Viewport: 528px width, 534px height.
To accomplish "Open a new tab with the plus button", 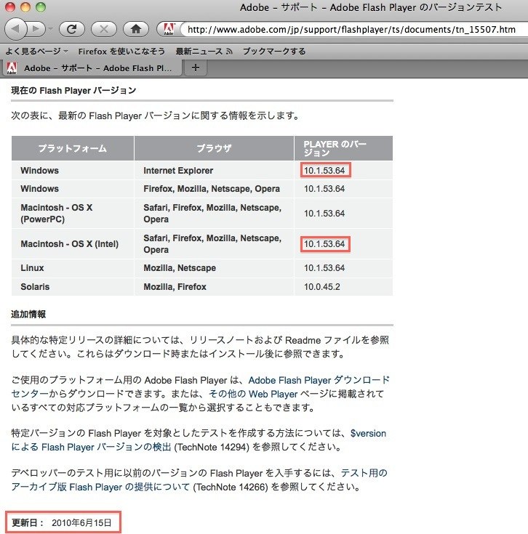I will click(x=196, y=68).
